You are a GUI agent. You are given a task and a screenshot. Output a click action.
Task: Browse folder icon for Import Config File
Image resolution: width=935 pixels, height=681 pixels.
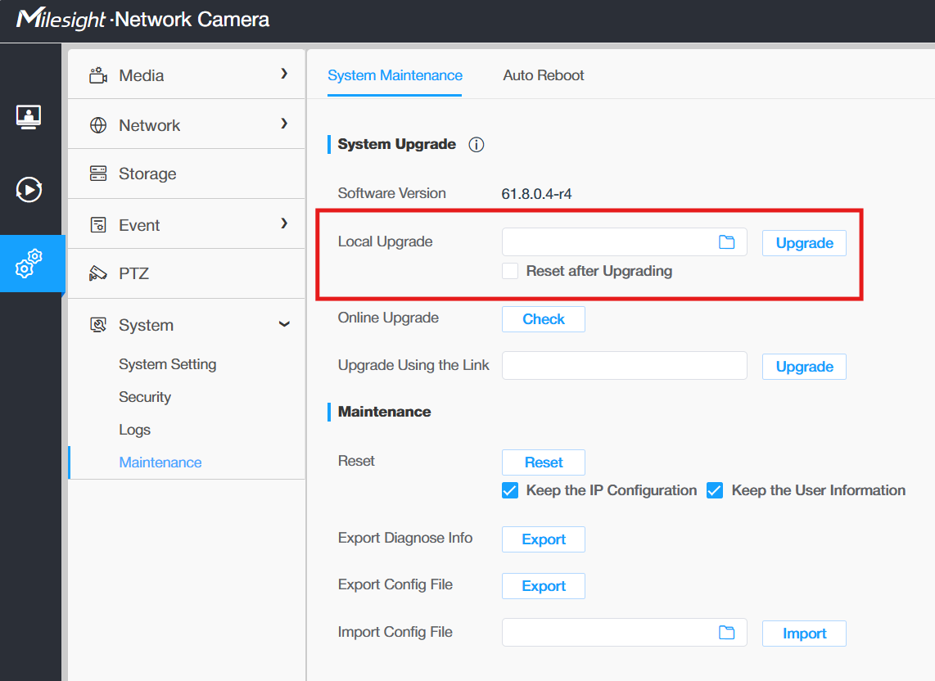coord(727,633)
